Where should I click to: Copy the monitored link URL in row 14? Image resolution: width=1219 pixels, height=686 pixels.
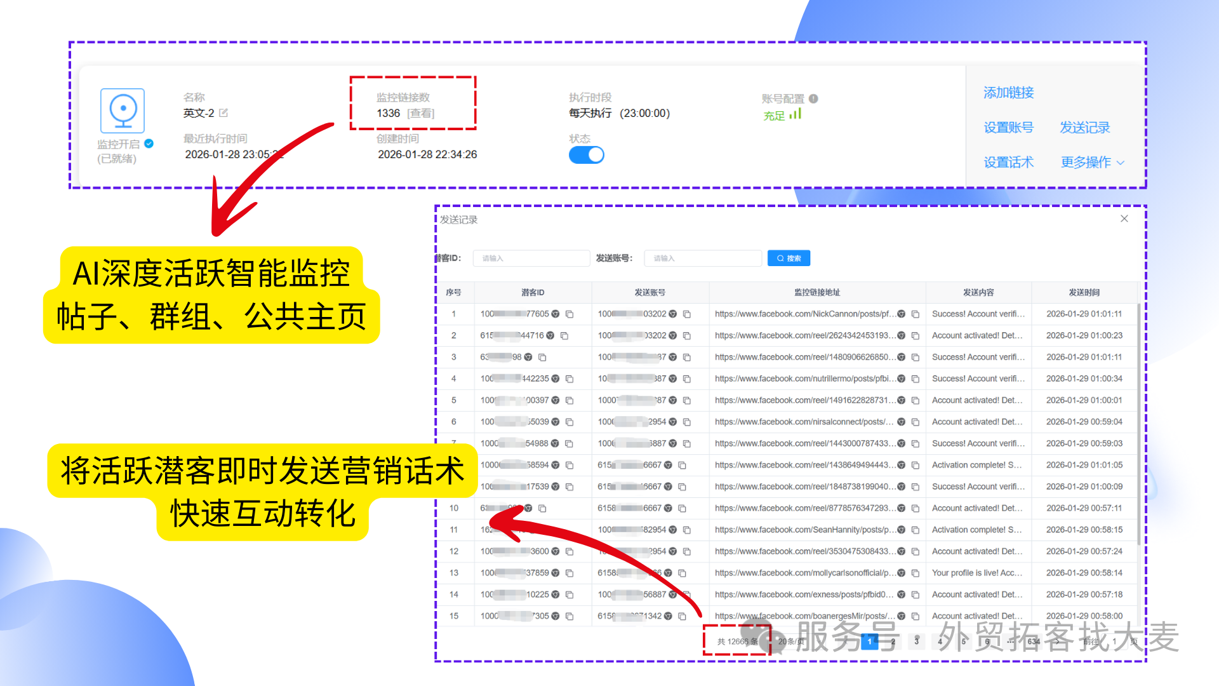[915, 595]
